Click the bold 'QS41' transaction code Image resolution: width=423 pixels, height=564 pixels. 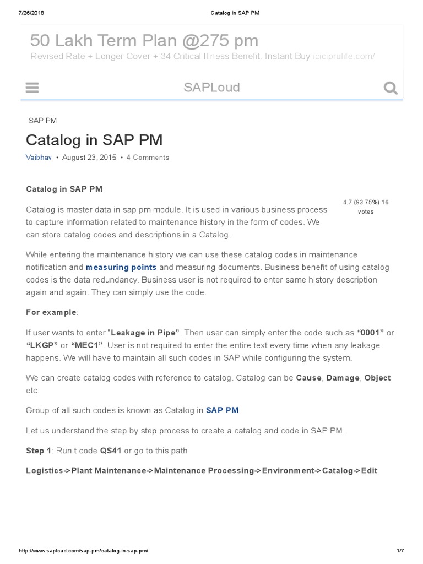pyautogui.click(x=111, y=451)
